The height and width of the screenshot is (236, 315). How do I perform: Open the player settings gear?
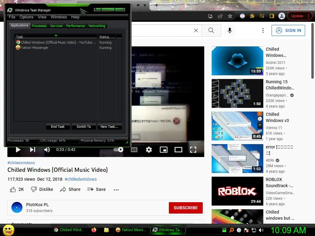click(149, 150)
